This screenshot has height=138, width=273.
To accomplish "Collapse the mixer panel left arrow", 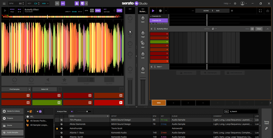I will 136,56.
